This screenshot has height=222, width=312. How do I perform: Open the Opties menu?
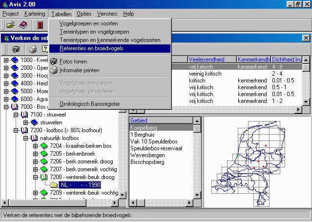point(84,14)
